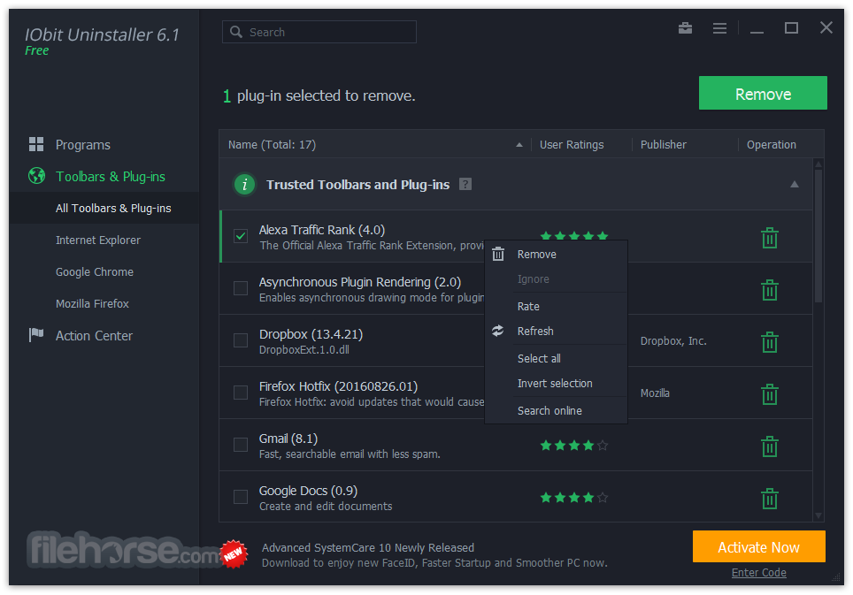The height and width of the screenshot is (595, 853).
Task: Enable the Gmail checkbox
Action: [x=241, y=445]
